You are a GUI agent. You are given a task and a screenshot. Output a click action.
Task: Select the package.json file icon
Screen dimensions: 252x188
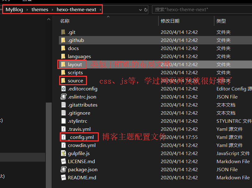click(x=63, y=169)
